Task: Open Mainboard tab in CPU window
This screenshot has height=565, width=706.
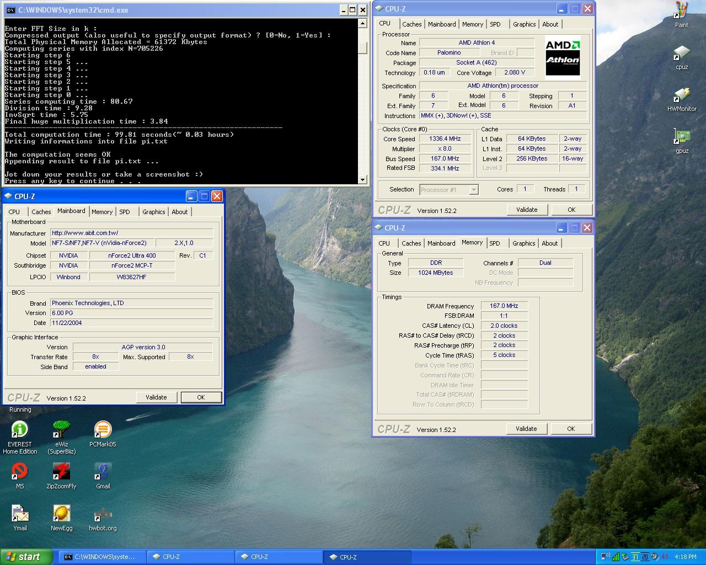Action: [x=442, y=24]
